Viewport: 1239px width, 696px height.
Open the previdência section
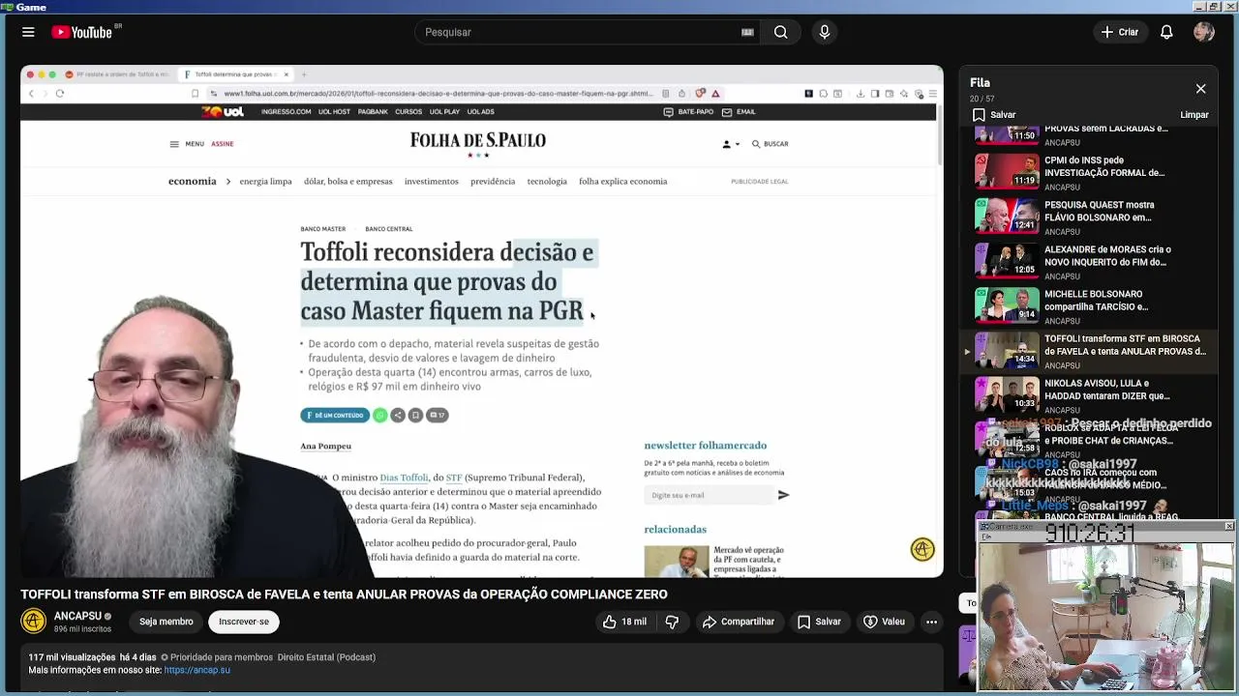pyautogui.click(x=493, y=181)
